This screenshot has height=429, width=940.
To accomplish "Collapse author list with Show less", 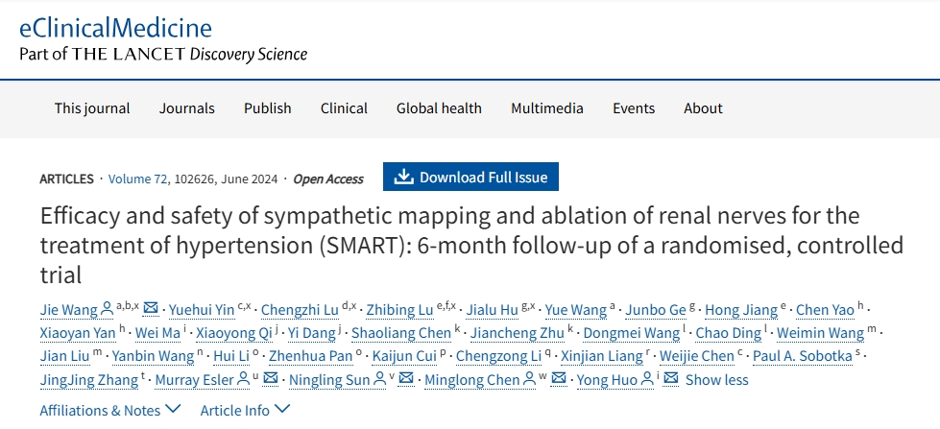I will (716, 379).
